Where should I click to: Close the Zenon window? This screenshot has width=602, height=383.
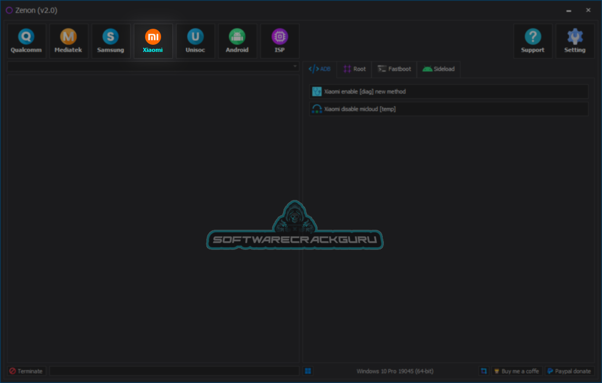[x=588, y=10]
